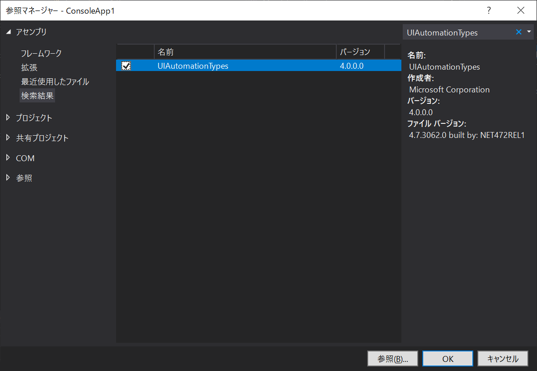Select the UIAutomationTypes row in the list
Screen dimensions: 537x371
pyautogui.click(x=246, y=66)
